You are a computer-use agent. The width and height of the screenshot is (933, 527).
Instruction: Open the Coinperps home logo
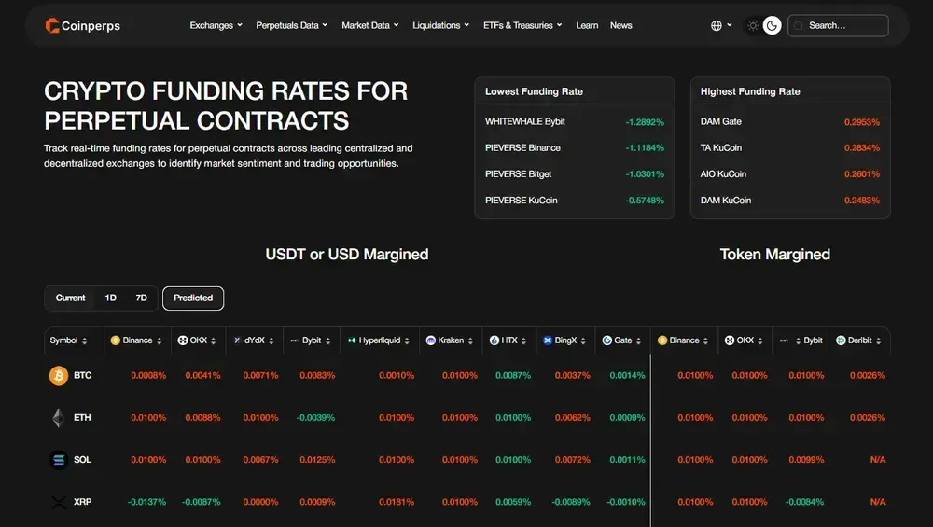pyautogui.click(x=83, y=25)
